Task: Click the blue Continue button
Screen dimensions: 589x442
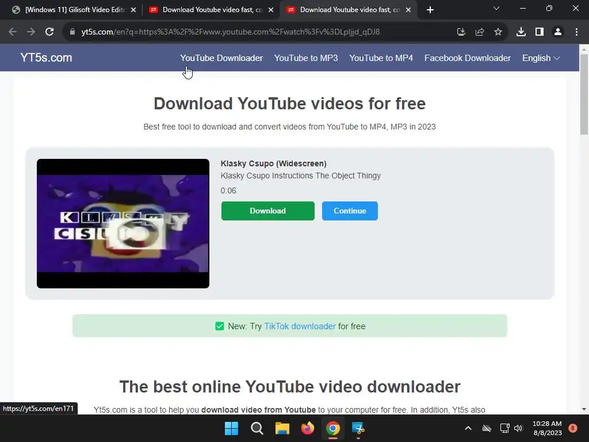Action: coord(350,211)
